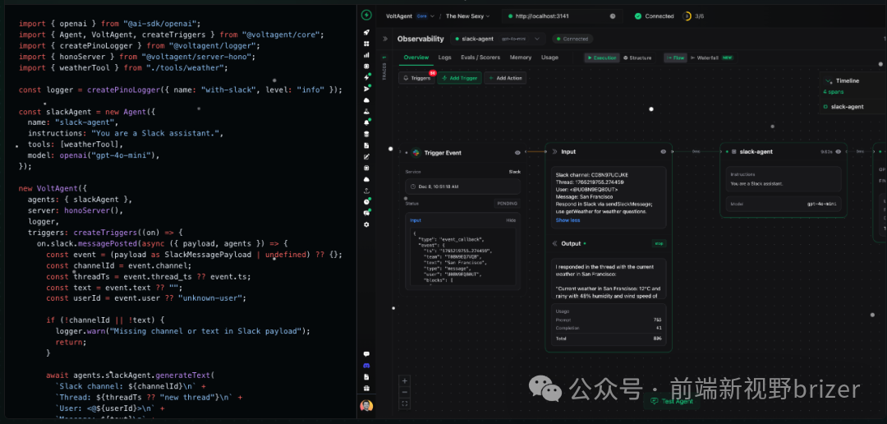
Task: Toggle eye icon on slack-agent node
Action: (839, 152)
